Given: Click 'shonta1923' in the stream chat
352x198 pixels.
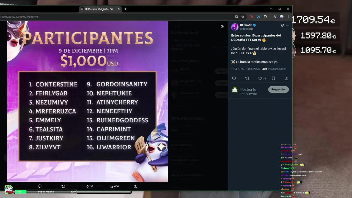Looking at the screenshot, I should [x=288, y=168].
